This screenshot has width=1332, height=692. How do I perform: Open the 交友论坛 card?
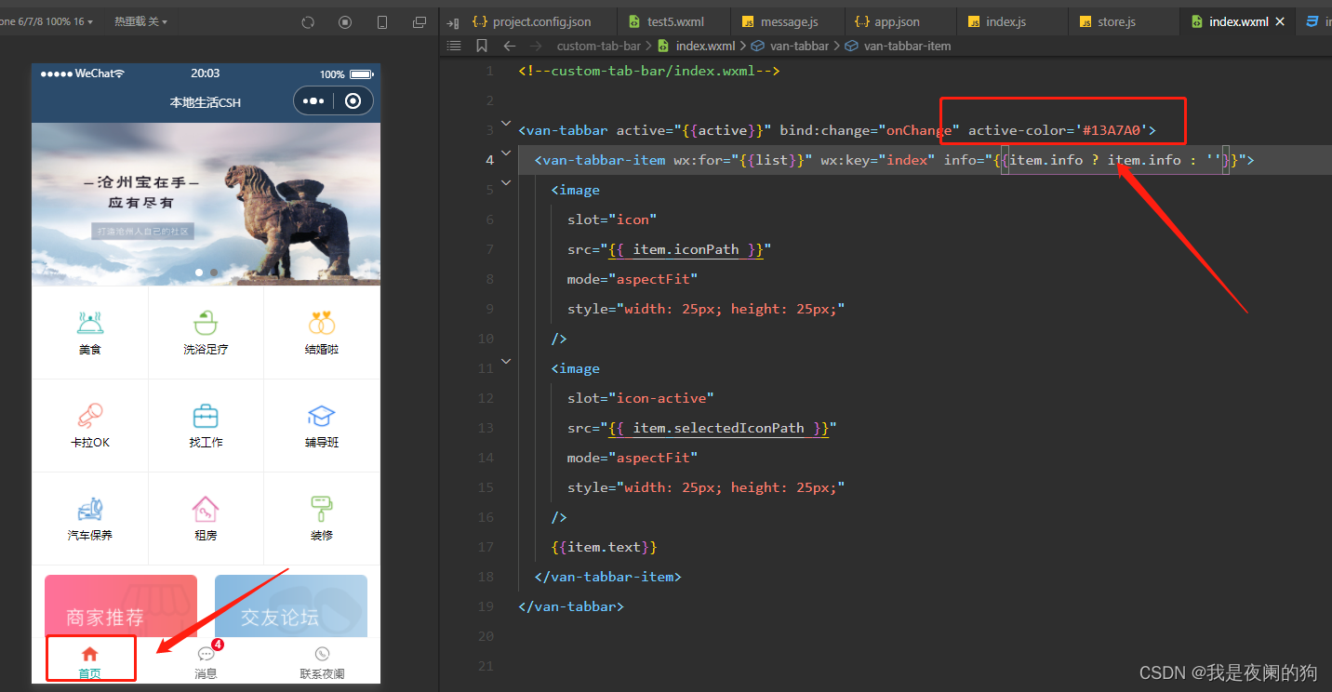coord(291,606)
